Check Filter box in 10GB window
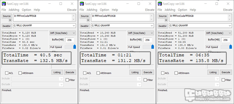234x104 pixels. pos(145,80)
